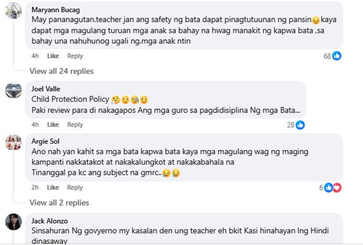Viewport: 363px width, 245px height.
Task: Like Joel Valle's comment
Action: [53, 125]
